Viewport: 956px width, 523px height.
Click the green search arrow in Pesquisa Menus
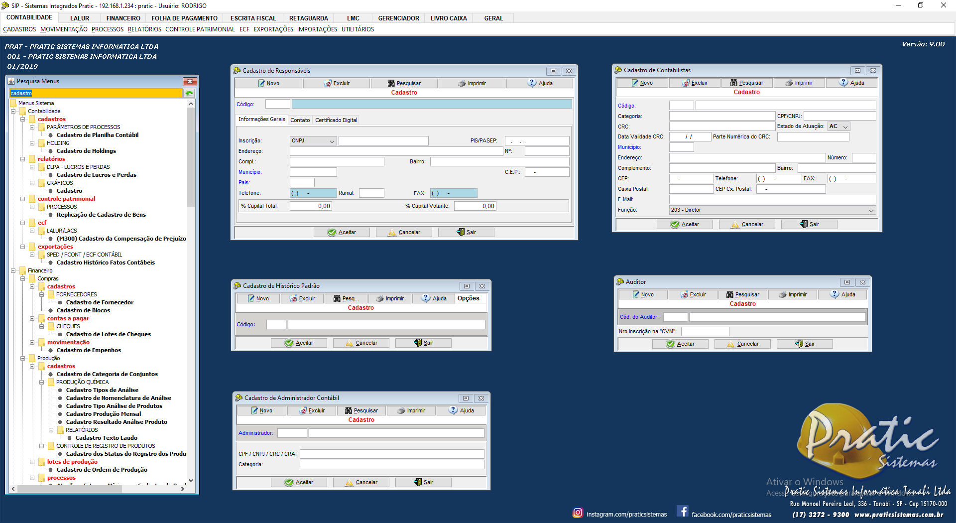coord(189,93)
